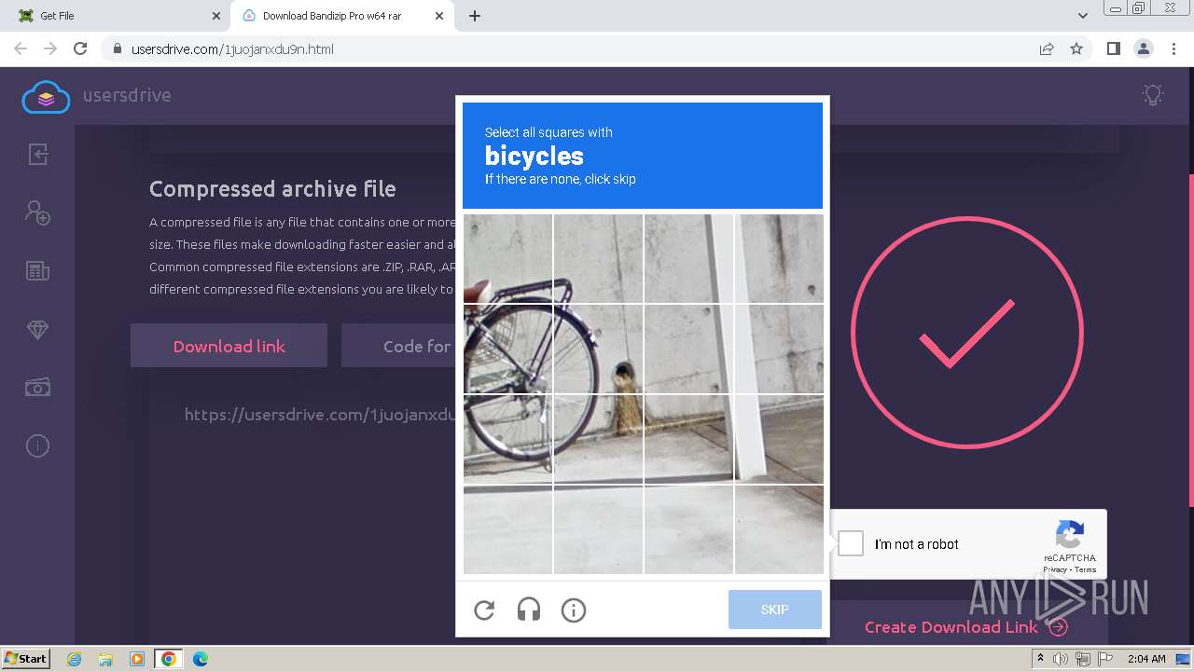Expand the tab search dropdown
Viewport: 1194px width, 671px height.
pyautogui.click(x=1083, y=16)
